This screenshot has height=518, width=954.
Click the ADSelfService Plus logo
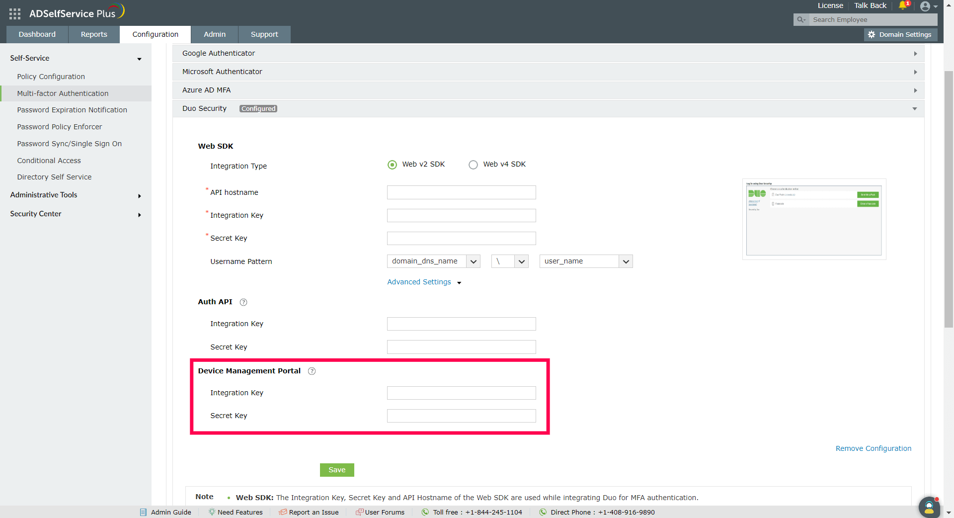point(77,12)
